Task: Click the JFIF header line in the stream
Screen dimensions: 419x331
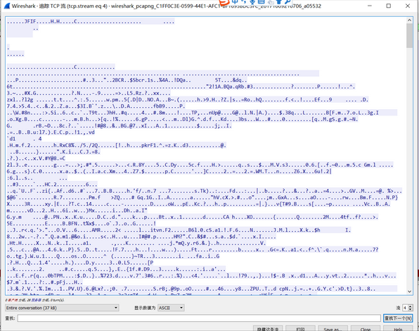Action: (x=91, y=21)
